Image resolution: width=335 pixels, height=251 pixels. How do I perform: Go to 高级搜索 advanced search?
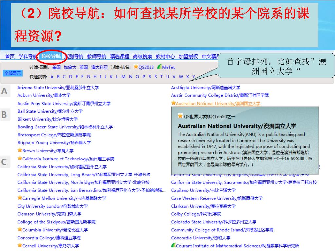pos(142,56)
